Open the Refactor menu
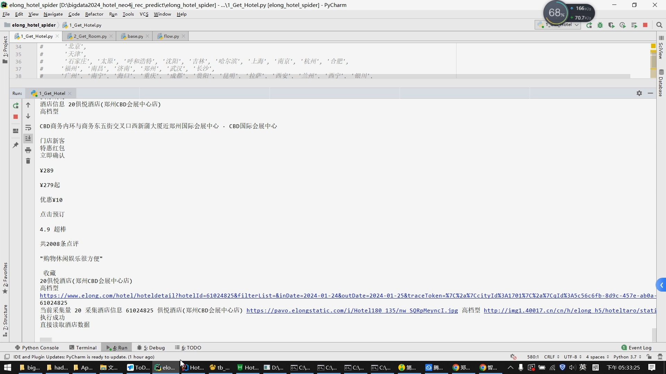This screenshot has width=666, height=374. pos(94,14)
